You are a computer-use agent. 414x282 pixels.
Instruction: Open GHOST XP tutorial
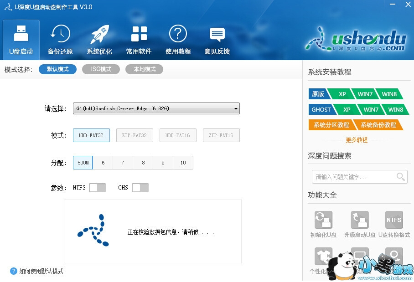[347, 109]
